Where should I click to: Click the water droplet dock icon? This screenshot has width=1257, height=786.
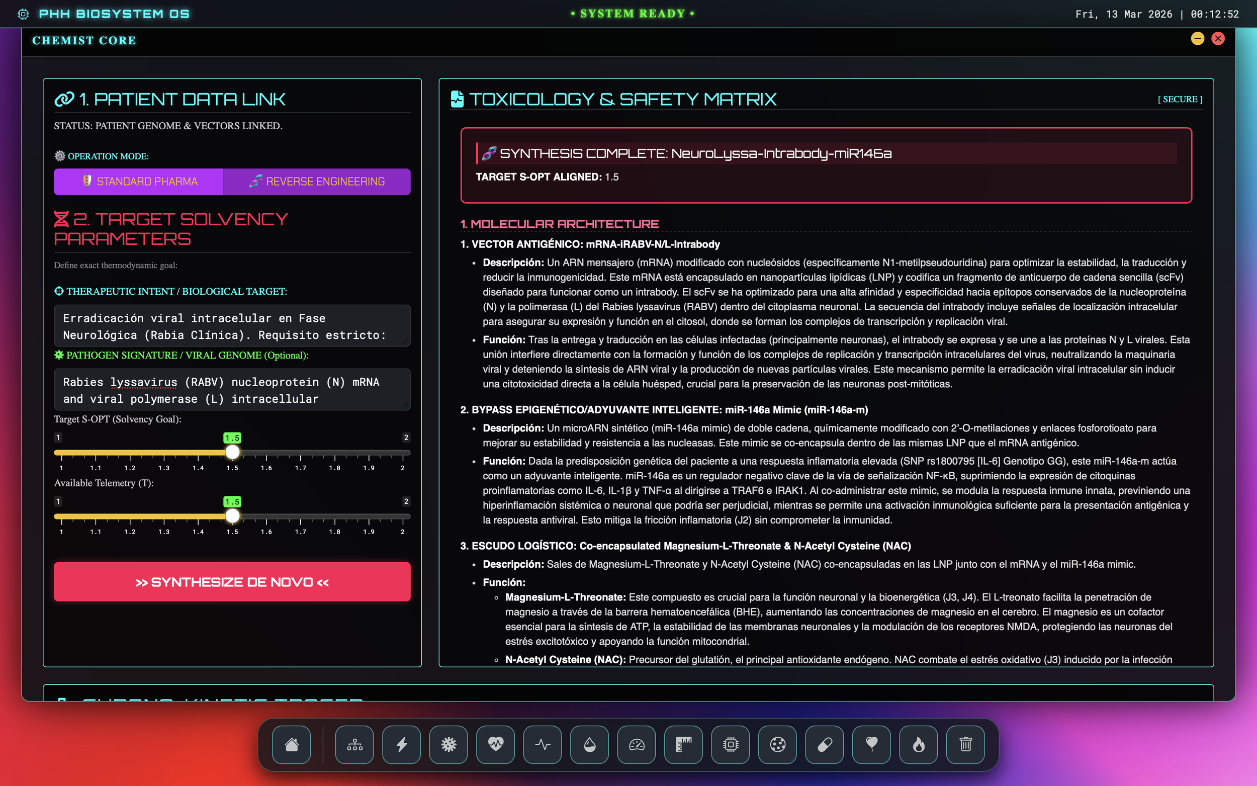tap(589, 744)
